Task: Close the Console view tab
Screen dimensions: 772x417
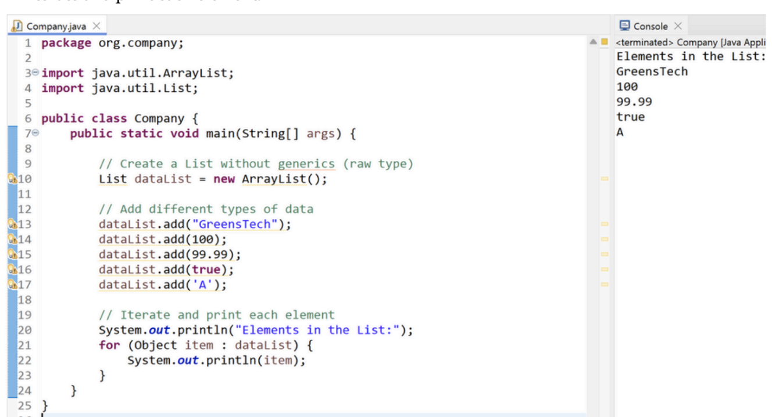Action: (x=678, y=27)
